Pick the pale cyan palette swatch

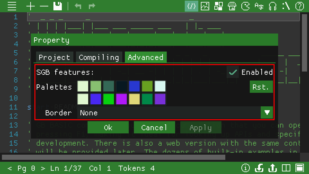coord(160,86)
